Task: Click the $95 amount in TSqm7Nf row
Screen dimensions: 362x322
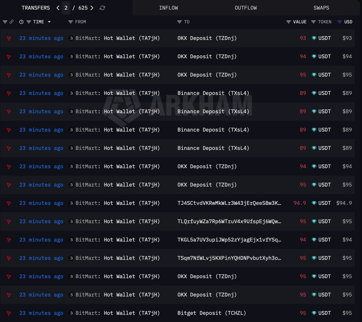Action: tap(347, 258)
